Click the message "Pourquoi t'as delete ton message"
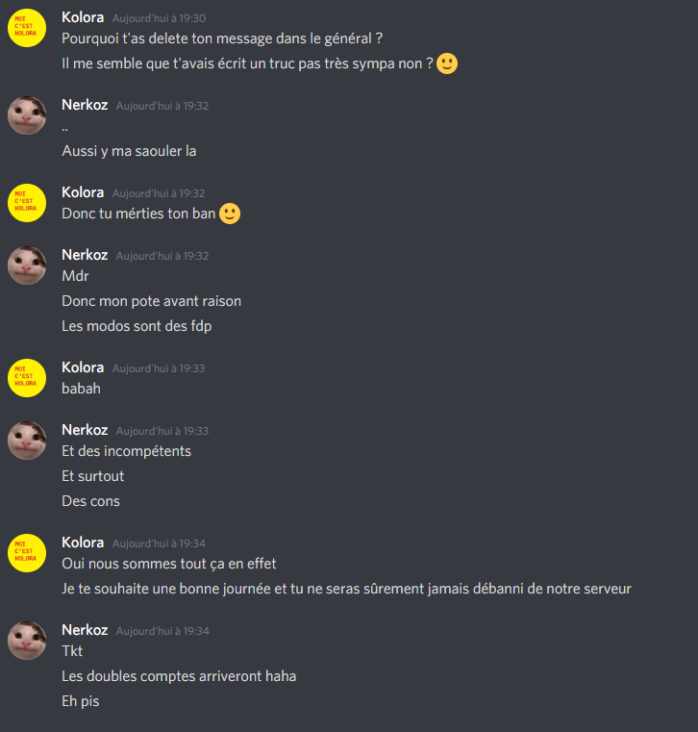This screenshot has height=732, width=698. click(x=222, y=38)
